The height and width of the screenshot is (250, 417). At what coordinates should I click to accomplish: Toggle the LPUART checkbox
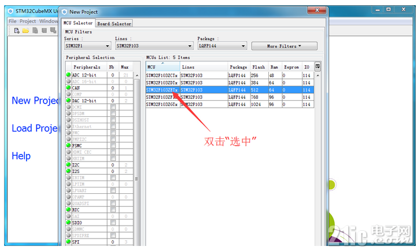click(x=113, y=190)
